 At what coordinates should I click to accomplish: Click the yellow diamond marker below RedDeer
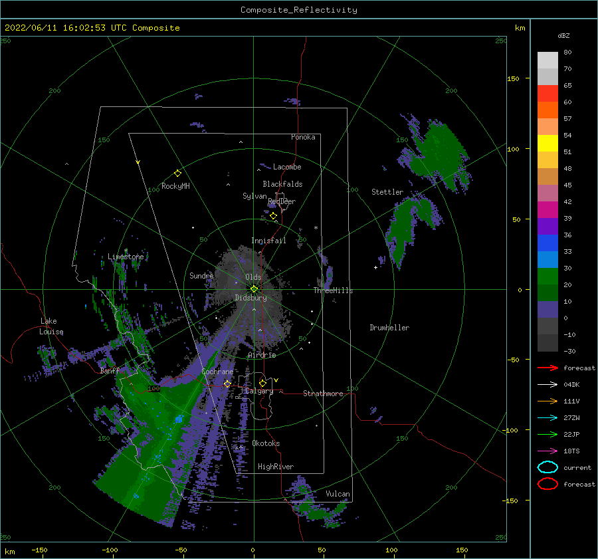click(274, 216)
